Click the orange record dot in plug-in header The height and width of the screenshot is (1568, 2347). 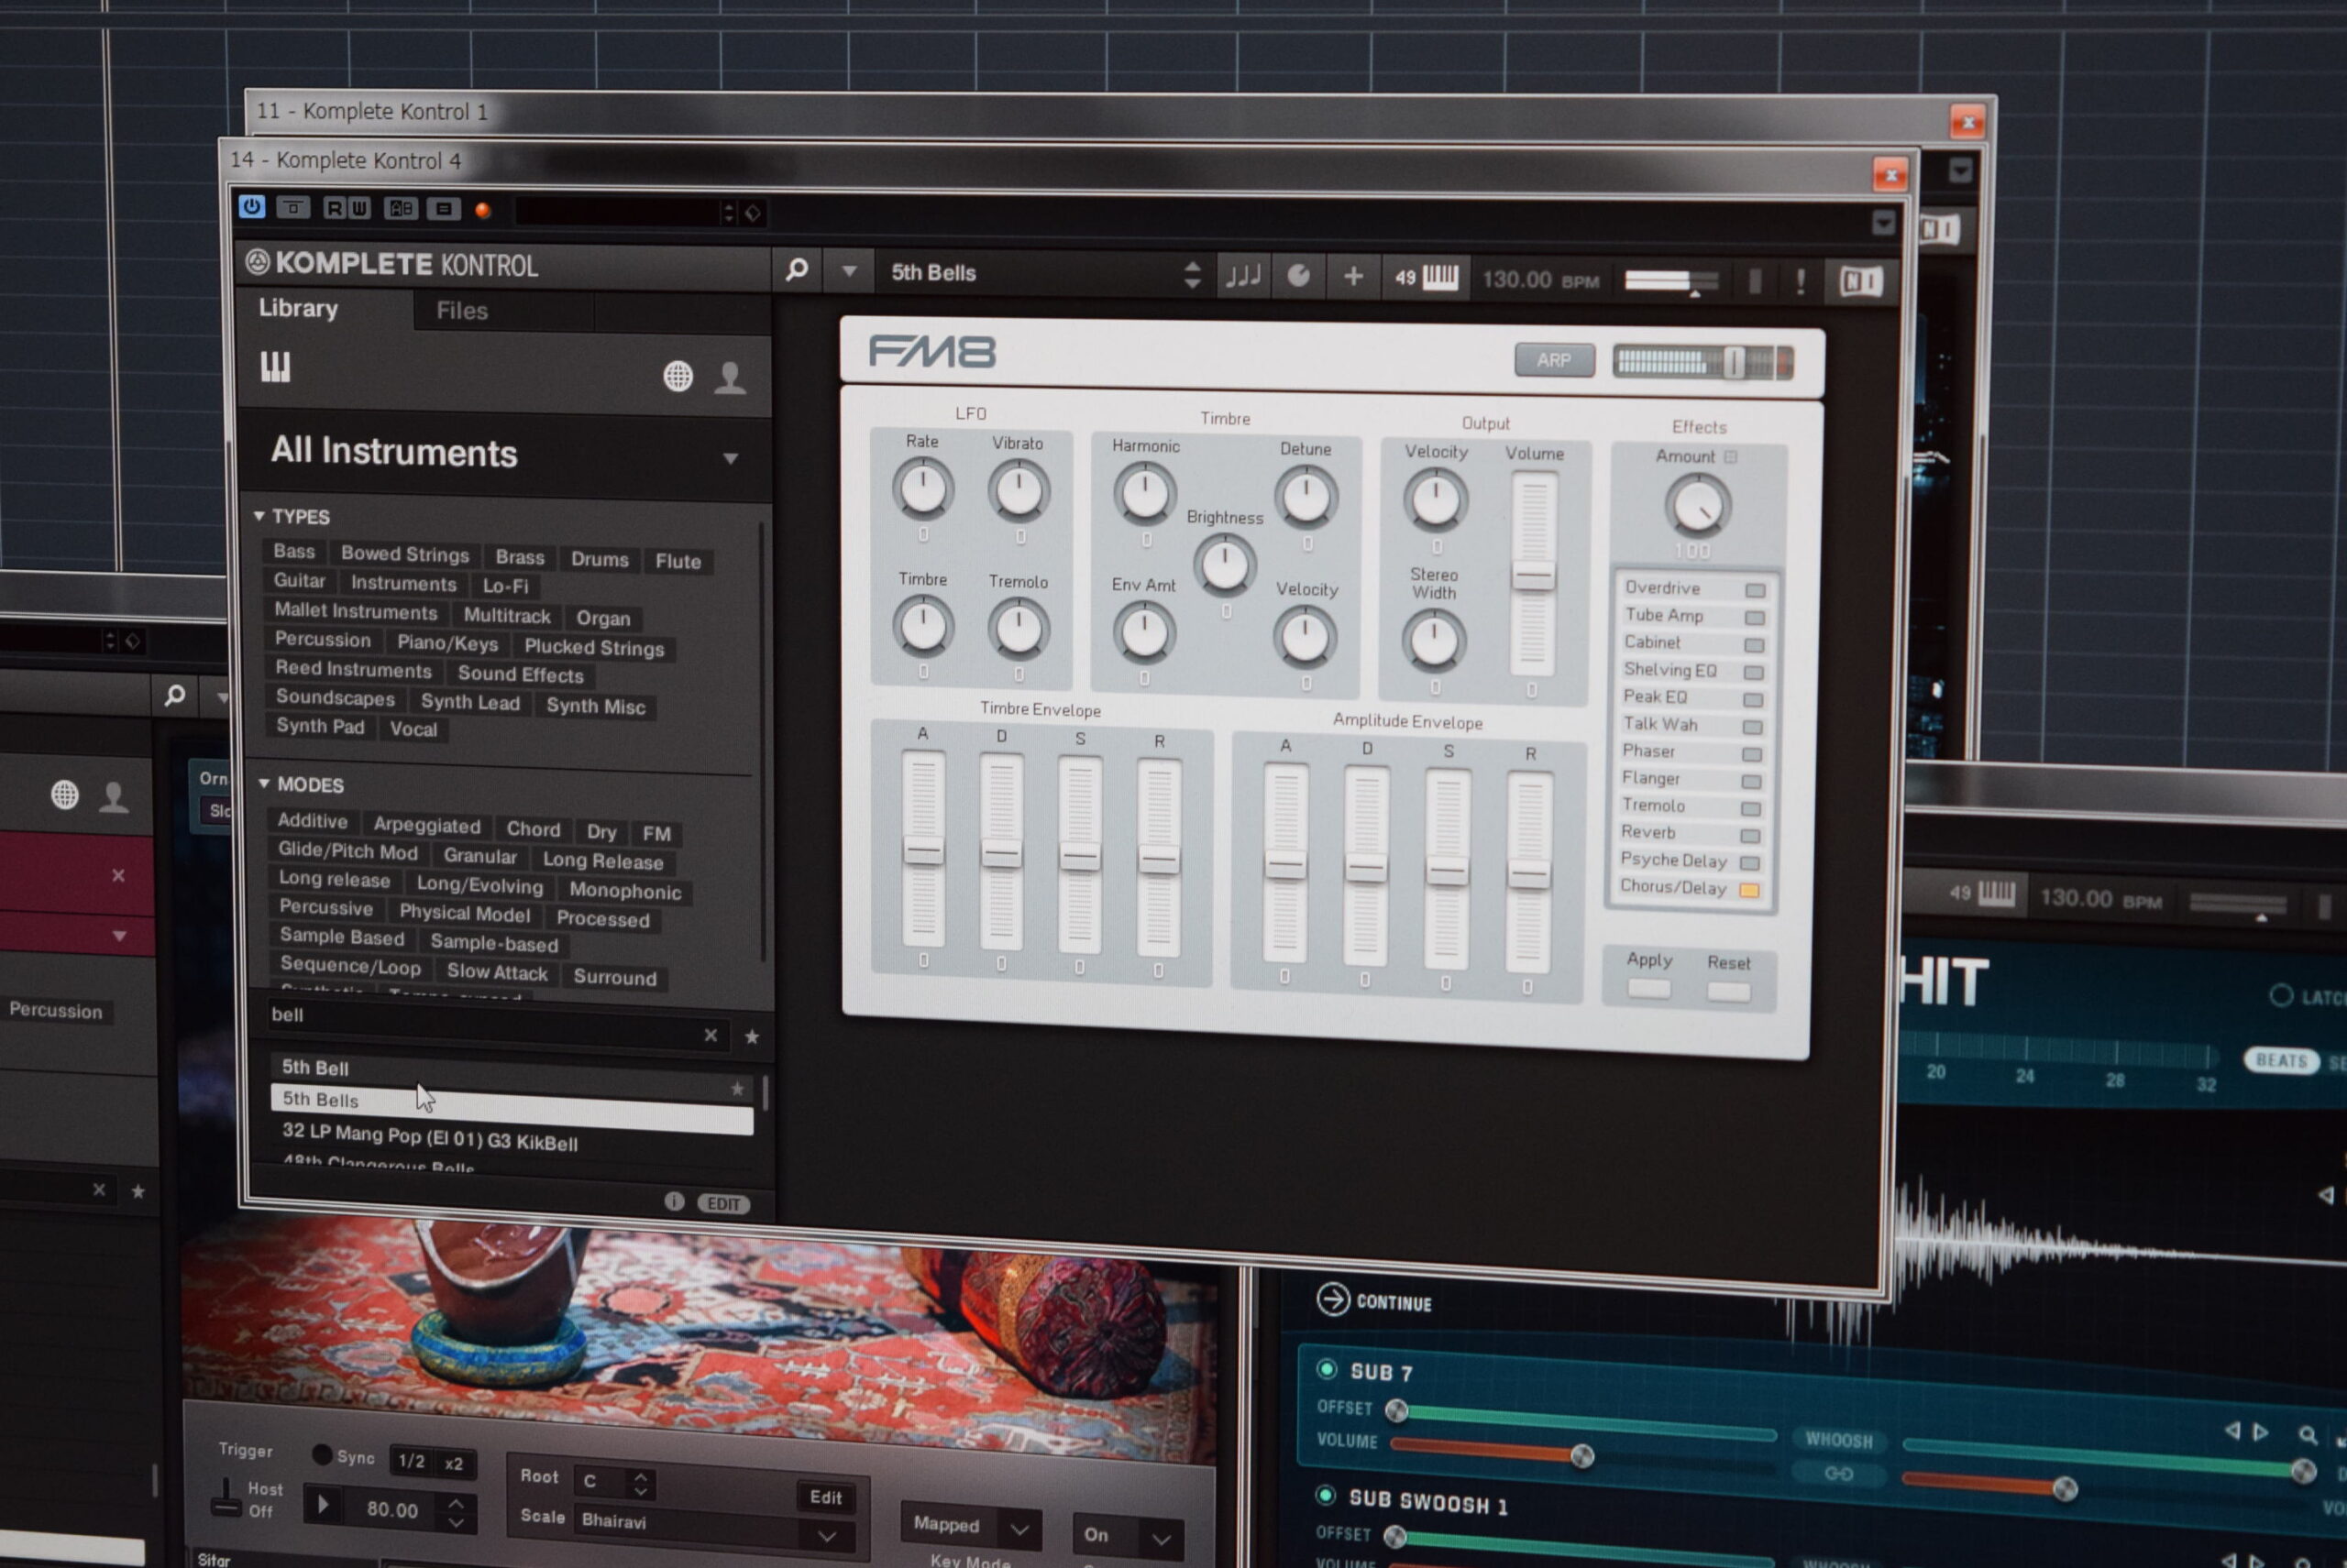point(482,210)
